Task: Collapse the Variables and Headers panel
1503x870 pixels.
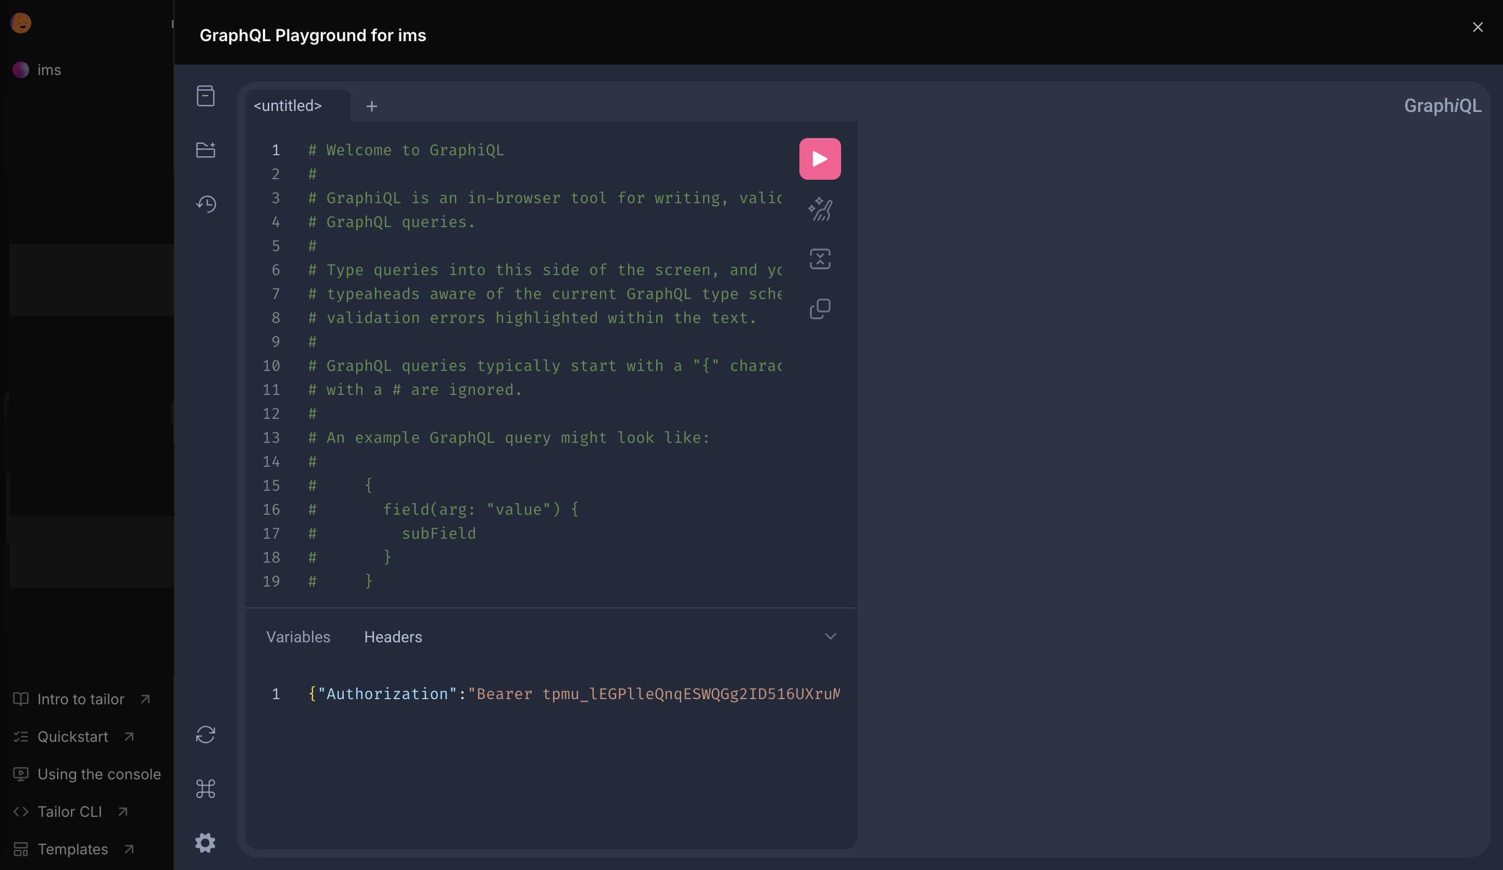Action: (831, 636)
